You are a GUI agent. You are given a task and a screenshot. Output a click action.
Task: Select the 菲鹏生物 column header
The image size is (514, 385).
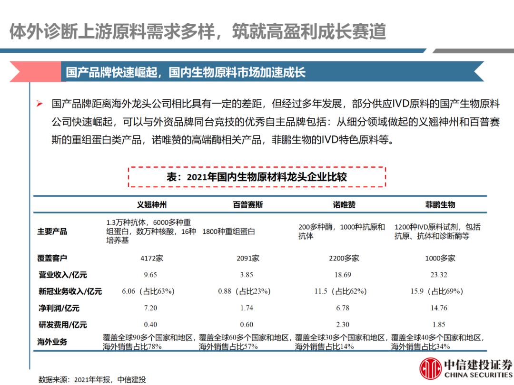pyautogui.click(x=440, y=205)
